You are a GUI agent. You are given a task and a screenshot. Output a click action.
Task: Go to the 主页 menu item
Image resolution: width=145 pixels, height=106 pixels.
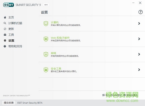coord(11,17)
